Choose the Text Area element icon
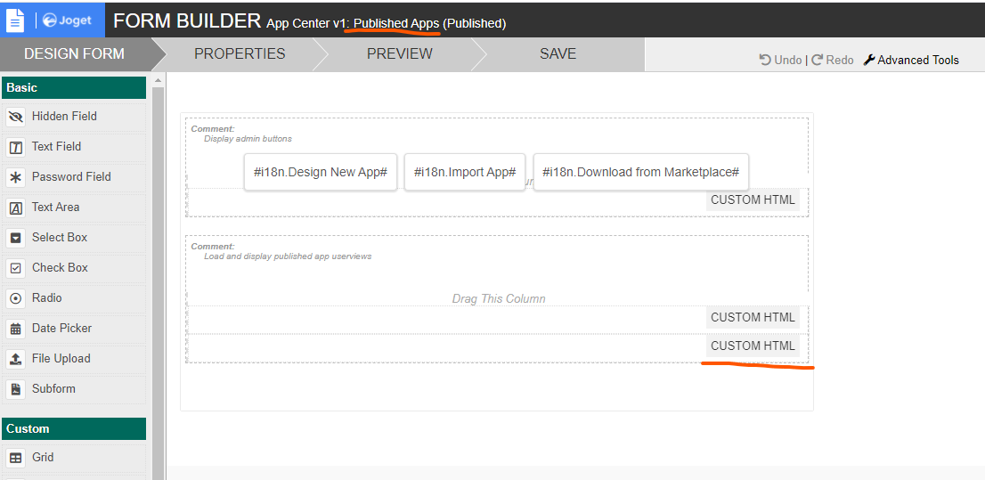985x480 pixels. click(x=15, y=207)
